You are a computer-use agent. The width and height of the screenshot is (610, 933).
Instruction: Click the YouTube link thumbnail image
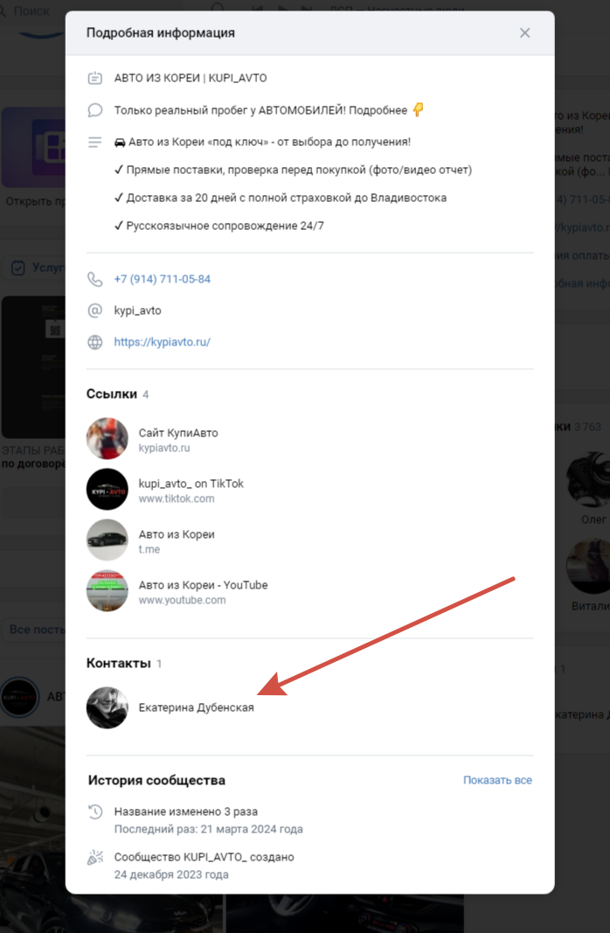pyautogui.click(x=107, y=591)
